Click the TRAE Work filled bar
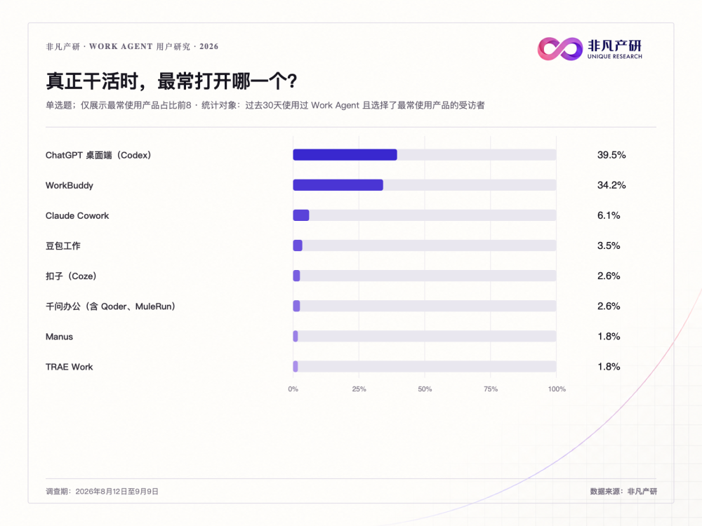 [x=296, y=367]
